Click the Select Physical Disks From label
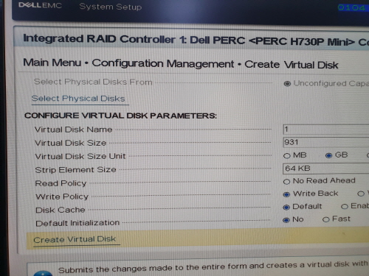Screen dimensions: 369x276 pos(93,82)
